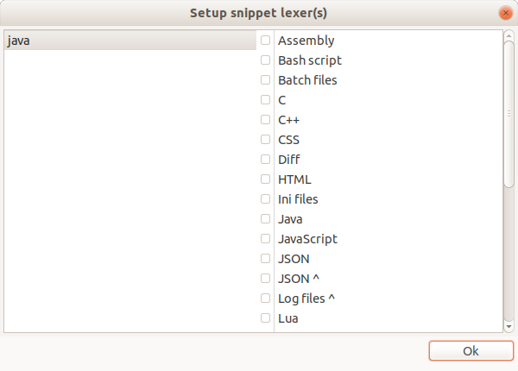Enable the C lexer checkbox
518x371 pixels.
266,100
